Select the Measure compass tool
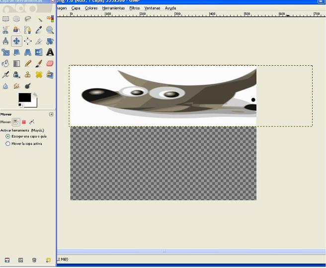Image resolution: width=326 pixels, height=268 pixels. [x=5, y=41]
